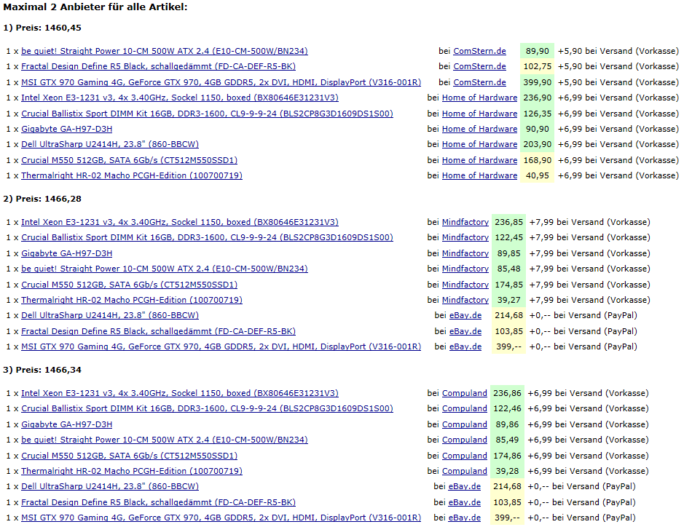This screenshot has height=527, width=684.
Task: Open Crucial M550 link in the Compuland row
Action: [130, 456]
